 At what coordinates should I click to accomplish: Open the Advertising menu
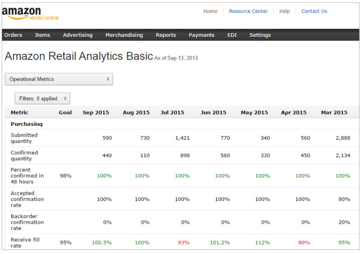pos(78,35)
